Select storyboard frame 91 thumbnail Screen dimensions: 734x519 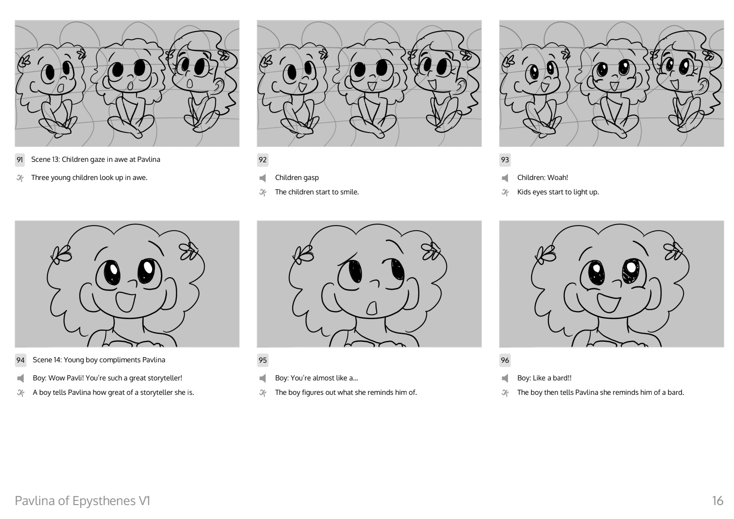point(127,83)
